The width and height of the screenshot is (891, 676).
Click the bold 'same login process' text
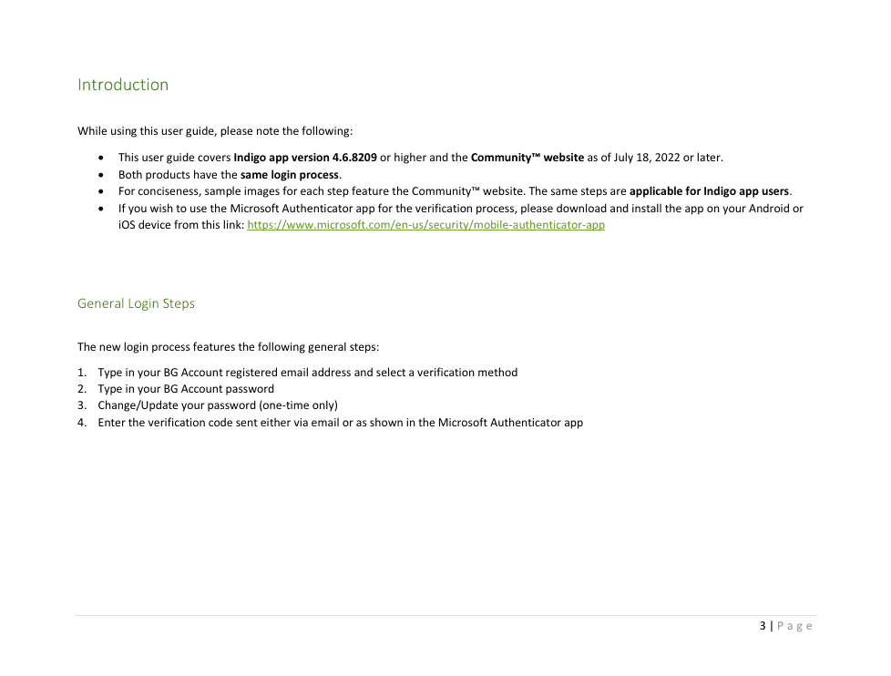290,175
